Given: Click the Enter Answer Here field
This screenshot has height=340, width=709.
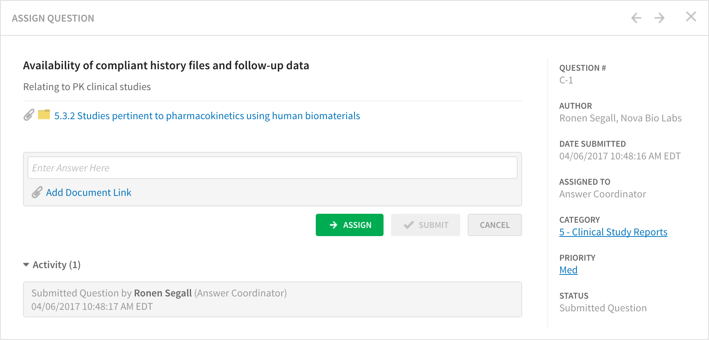Looking at the screenshot, I should [x=272, y=168].
